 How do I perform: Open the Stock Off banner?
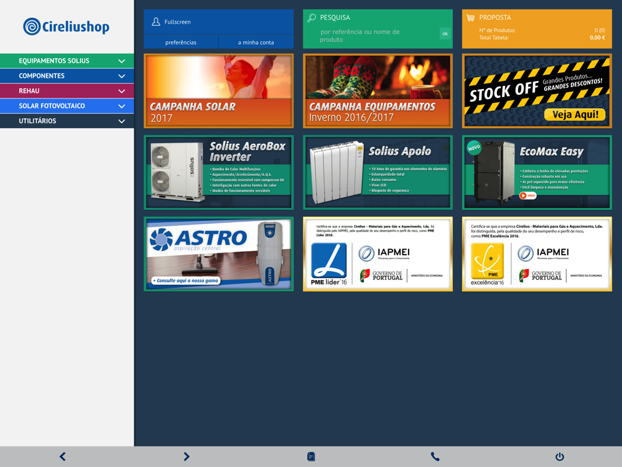pos(537,91)
